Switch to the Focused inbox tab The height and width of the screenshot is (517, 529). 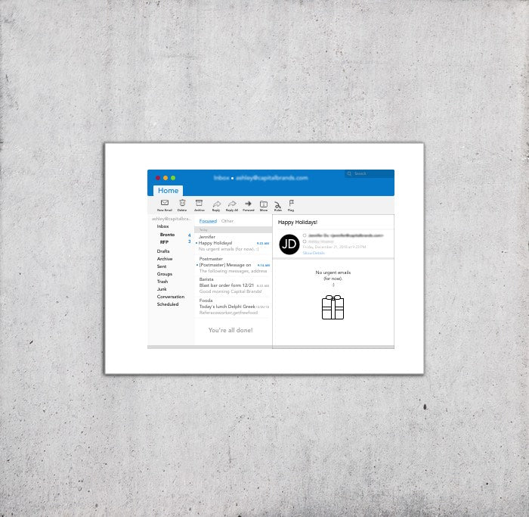pos(208,221)
